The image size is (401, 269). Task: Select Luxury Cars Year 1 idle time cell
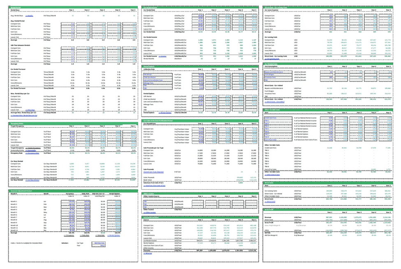pos(68,61)
